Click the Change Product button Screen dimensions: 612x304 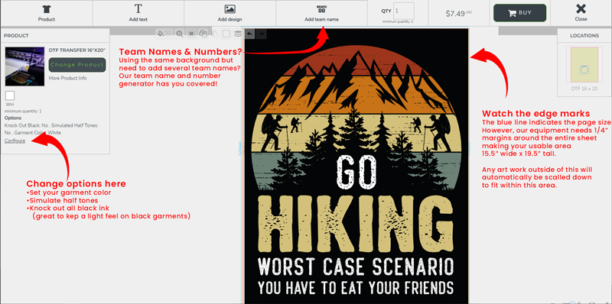tap(77, 65)
